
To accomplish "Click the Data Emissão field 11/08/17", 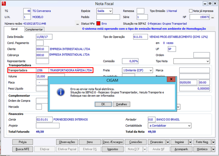I will point(44,37).
